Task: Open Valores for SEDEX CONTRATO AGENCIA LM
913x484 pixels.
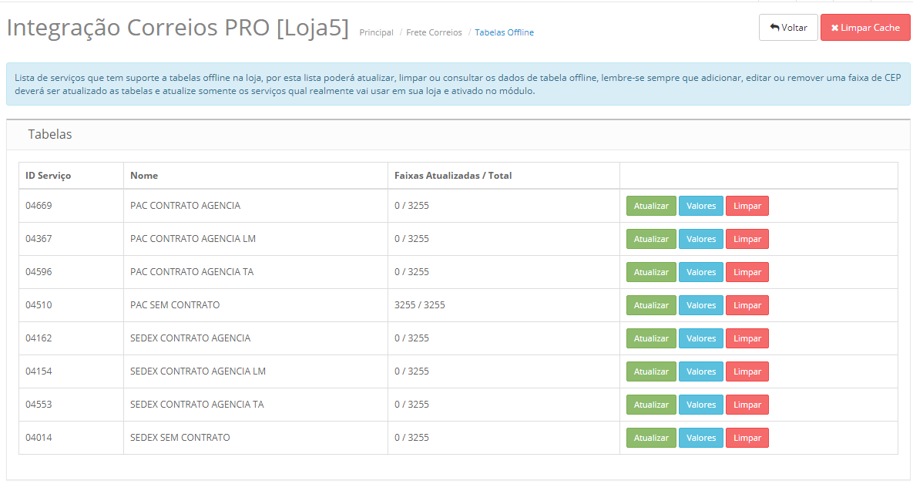Action: (x=701, y=371)
